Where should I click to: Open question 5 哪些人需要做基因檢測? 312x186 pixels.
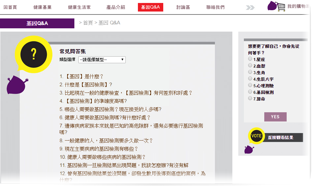pyautogui.click(x=111, y=109)
